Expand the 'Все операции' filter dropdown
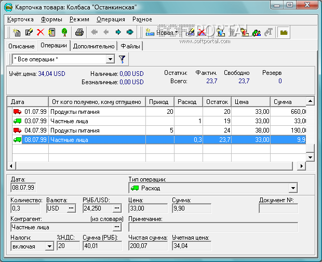The height and width of the screenshot is (262, 322). 110,59
